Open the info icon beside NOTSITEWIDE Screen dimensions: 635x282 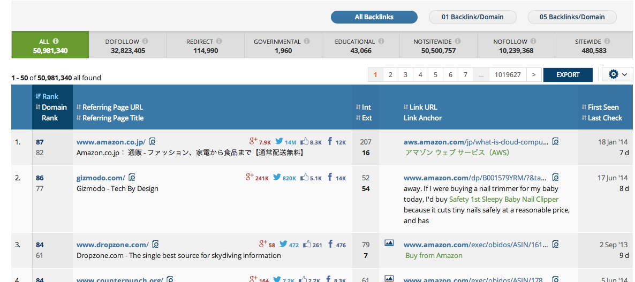click(458, 41)
